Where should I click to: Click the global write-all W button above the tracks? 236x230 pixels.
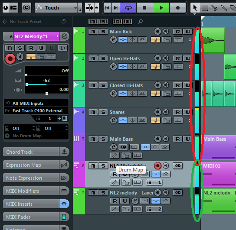128,22
